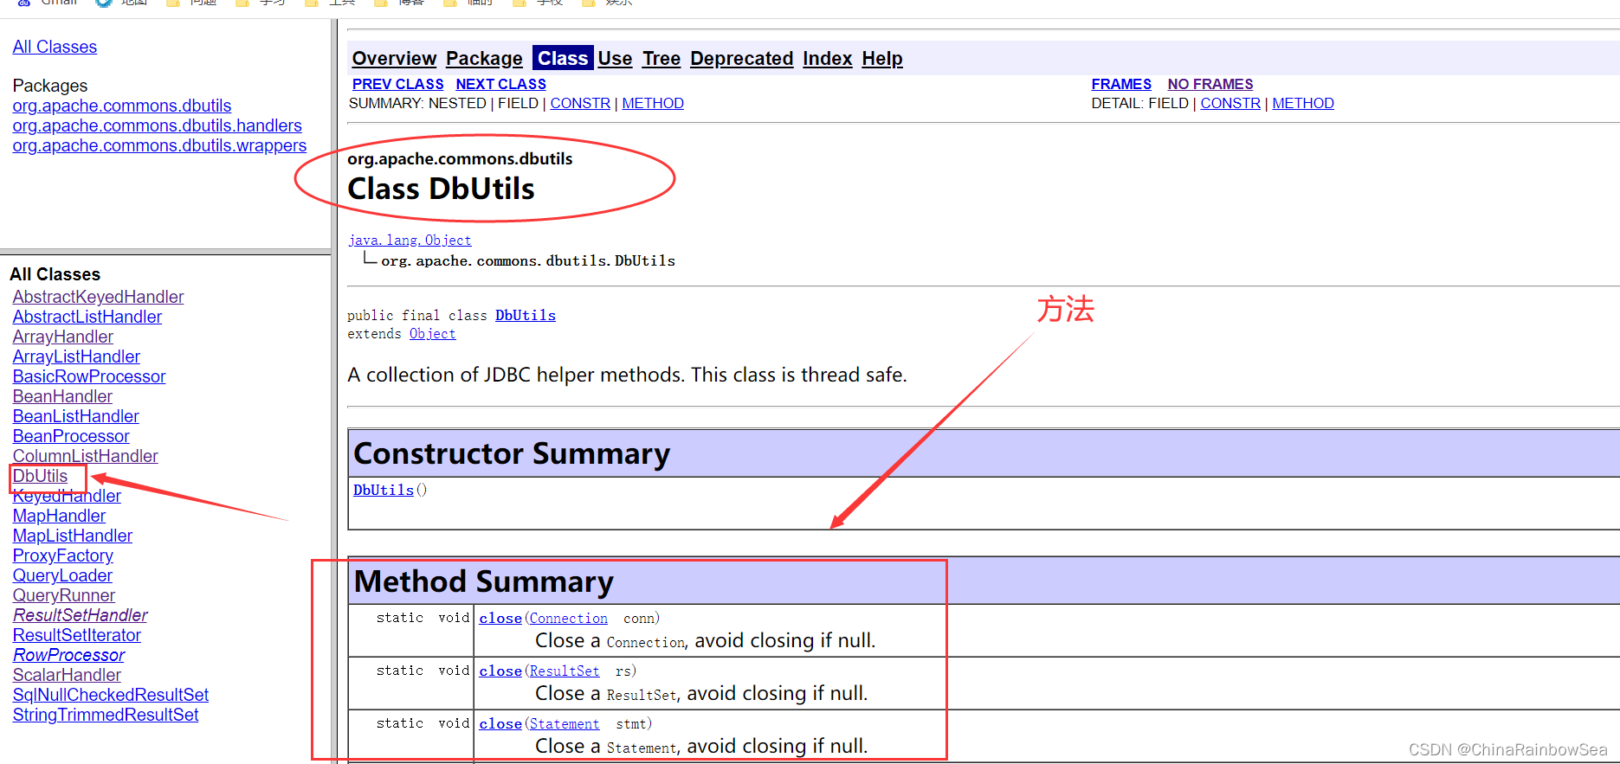Select ArrayHandler in class list
The height and width of the screenshot is (764, 1620).
(x=62, y=337)
